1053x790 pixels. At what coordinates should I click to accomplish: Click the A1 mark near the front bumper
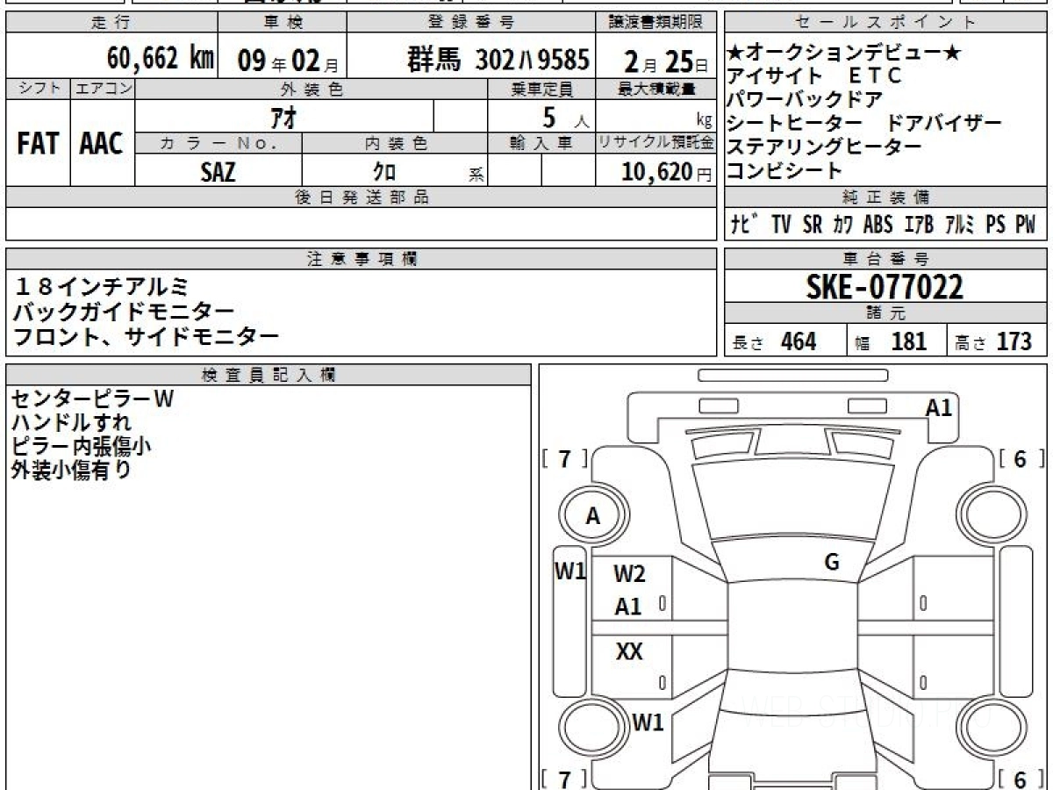938,407
